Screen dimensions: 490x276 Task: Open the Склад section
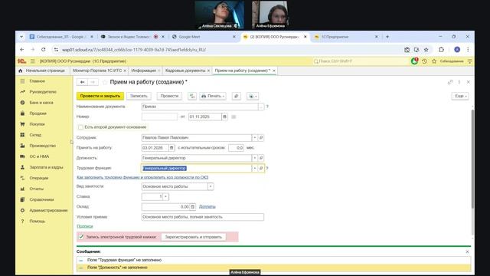point(35,135)
